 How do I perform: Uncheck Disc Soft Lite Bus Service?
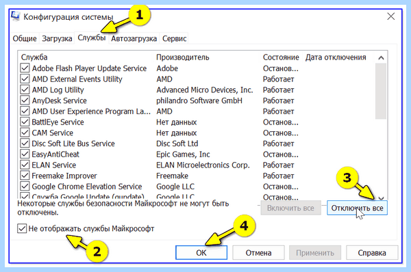click(x=25, y=144)
